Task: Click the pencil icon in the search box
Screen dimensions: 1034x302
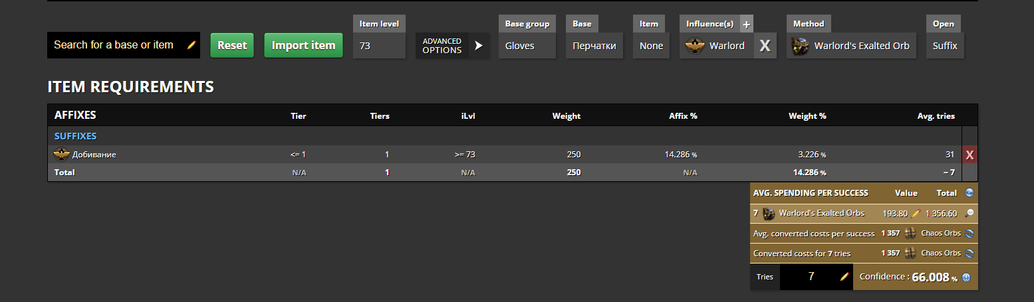Action: pyautogui.click(x=192, y=45)
